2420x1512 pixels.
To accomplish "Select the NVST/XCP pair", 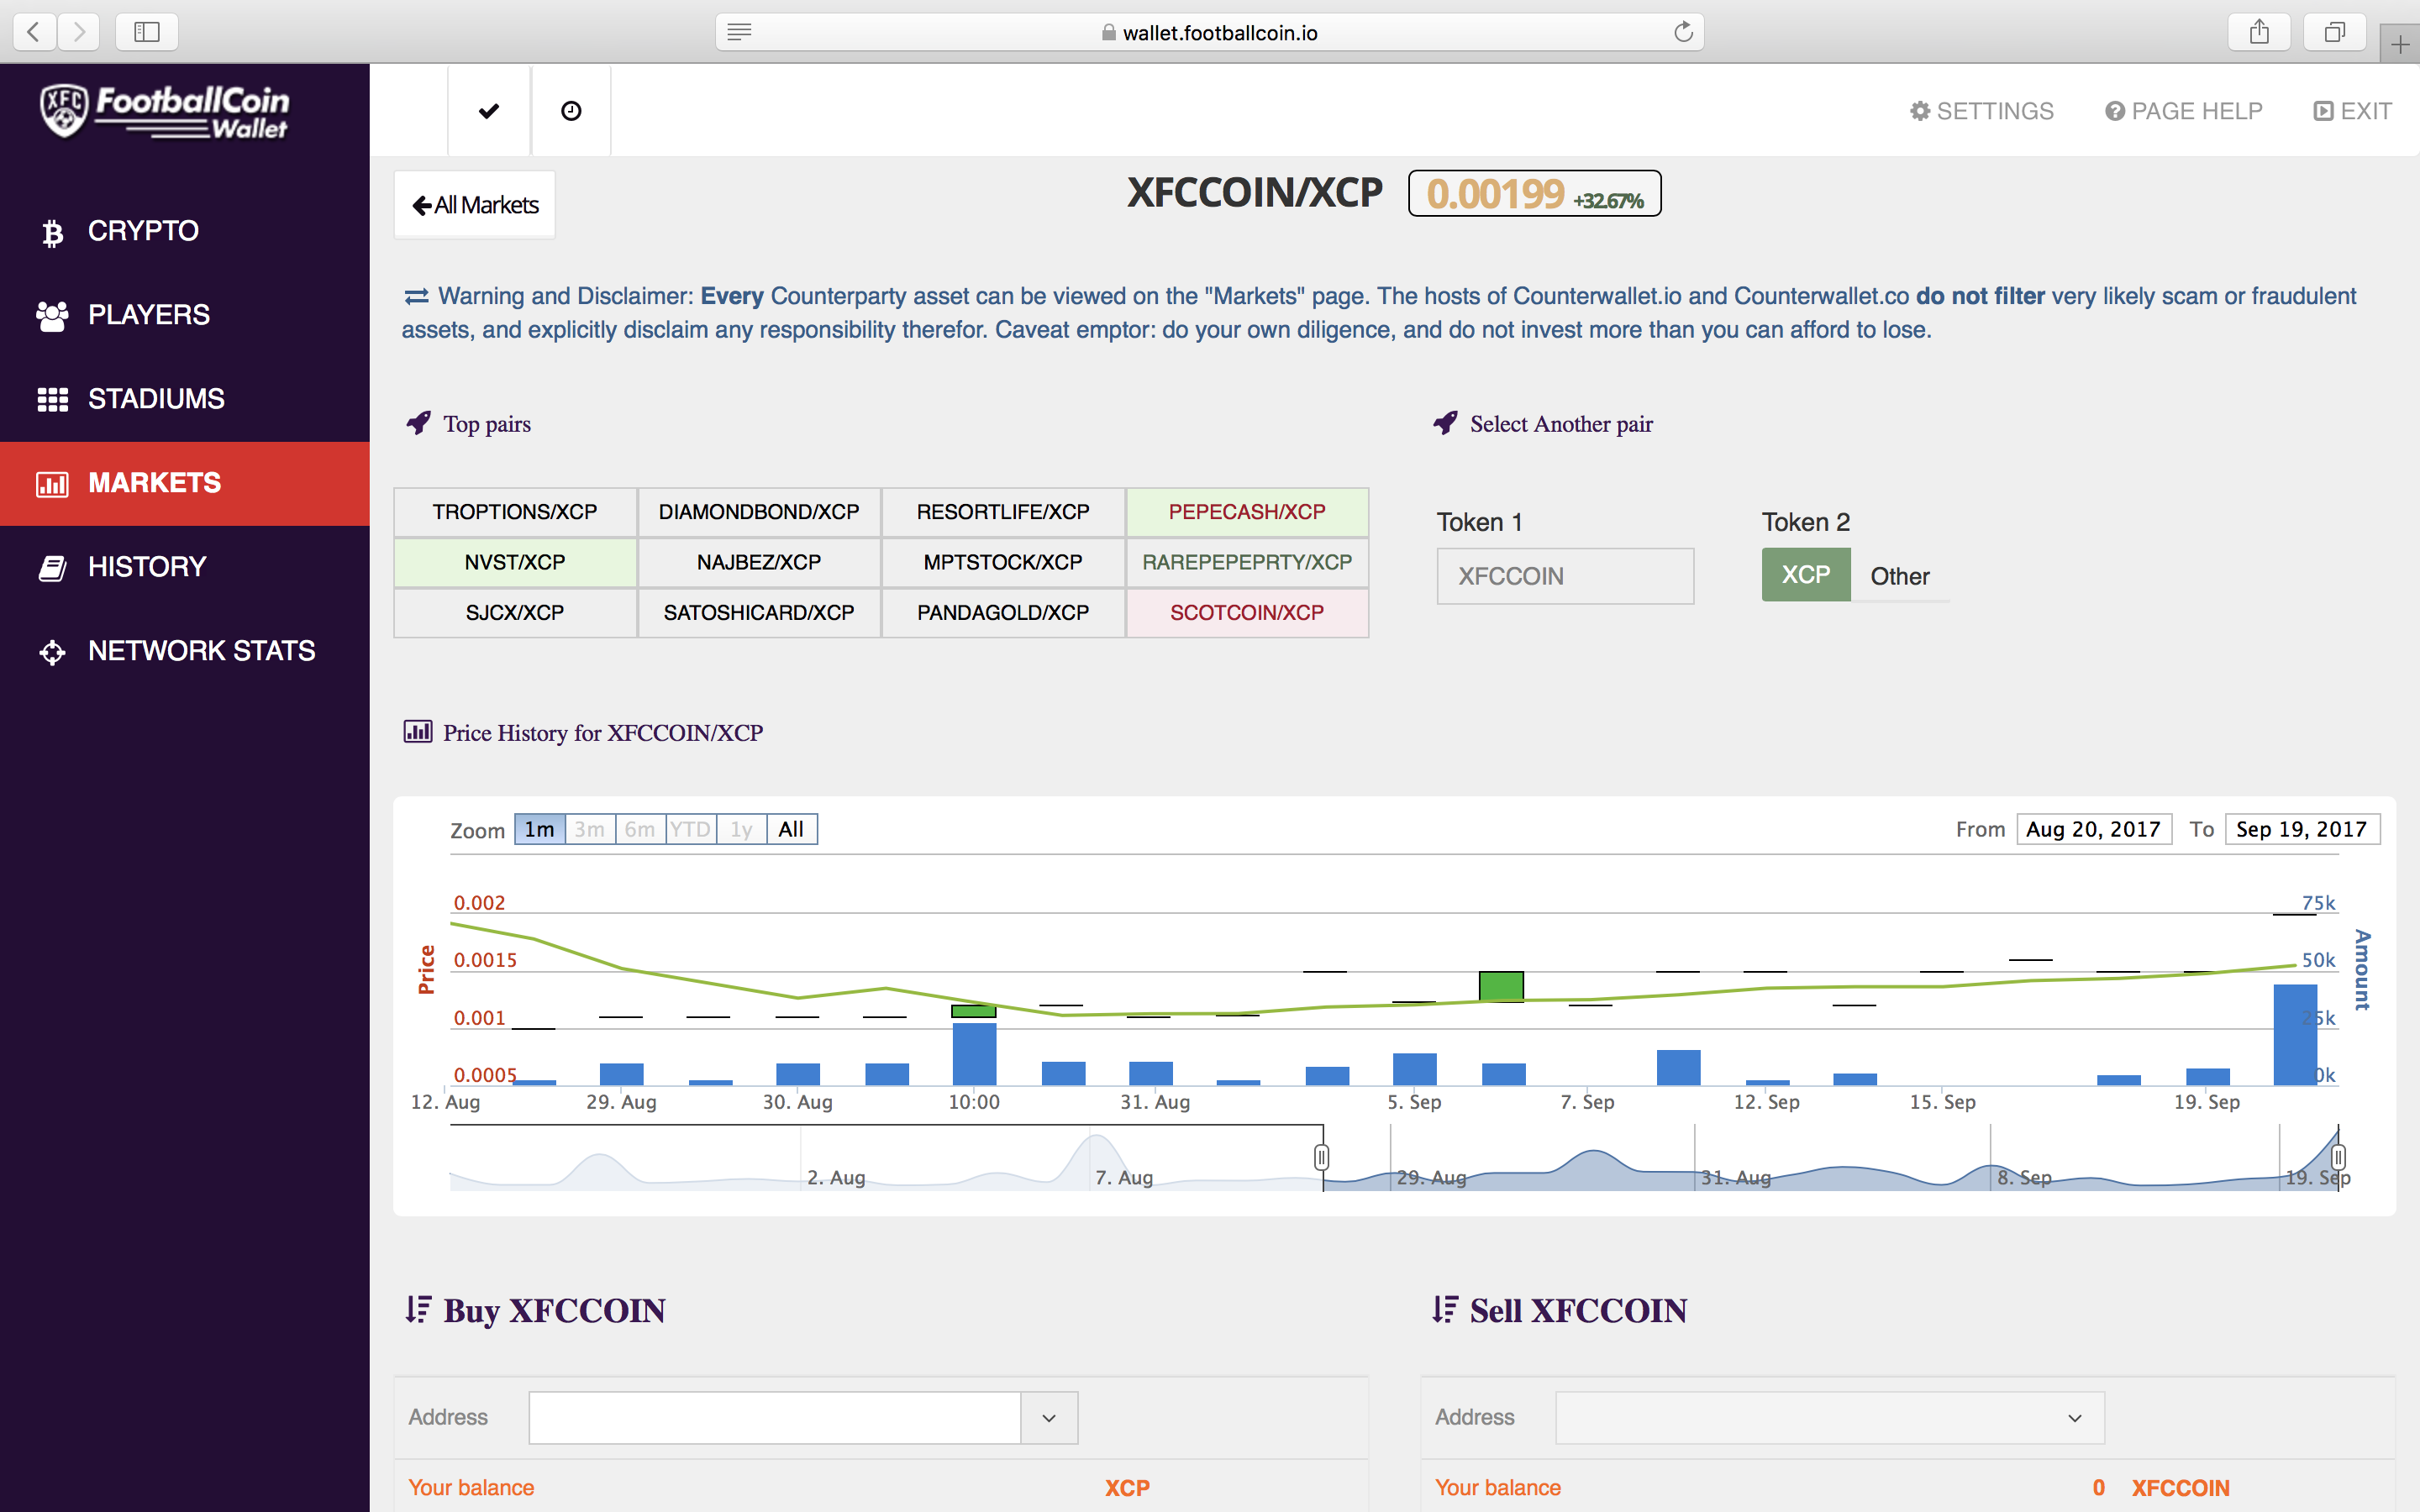I will pos(515,562).
